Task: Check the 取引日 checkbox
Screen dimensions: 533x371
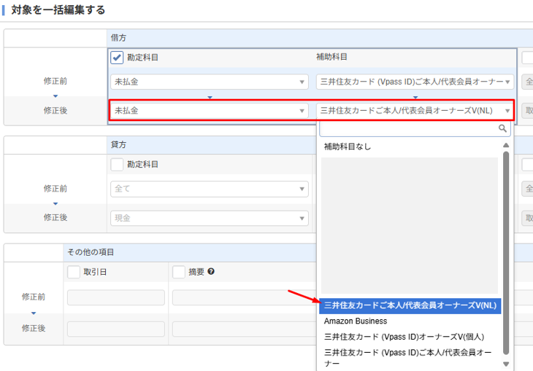Action: coord(74,272)
